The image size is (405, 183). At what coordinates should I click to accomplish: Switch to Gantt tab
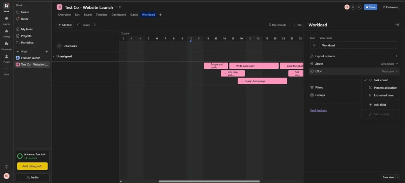tap(134, 15)
